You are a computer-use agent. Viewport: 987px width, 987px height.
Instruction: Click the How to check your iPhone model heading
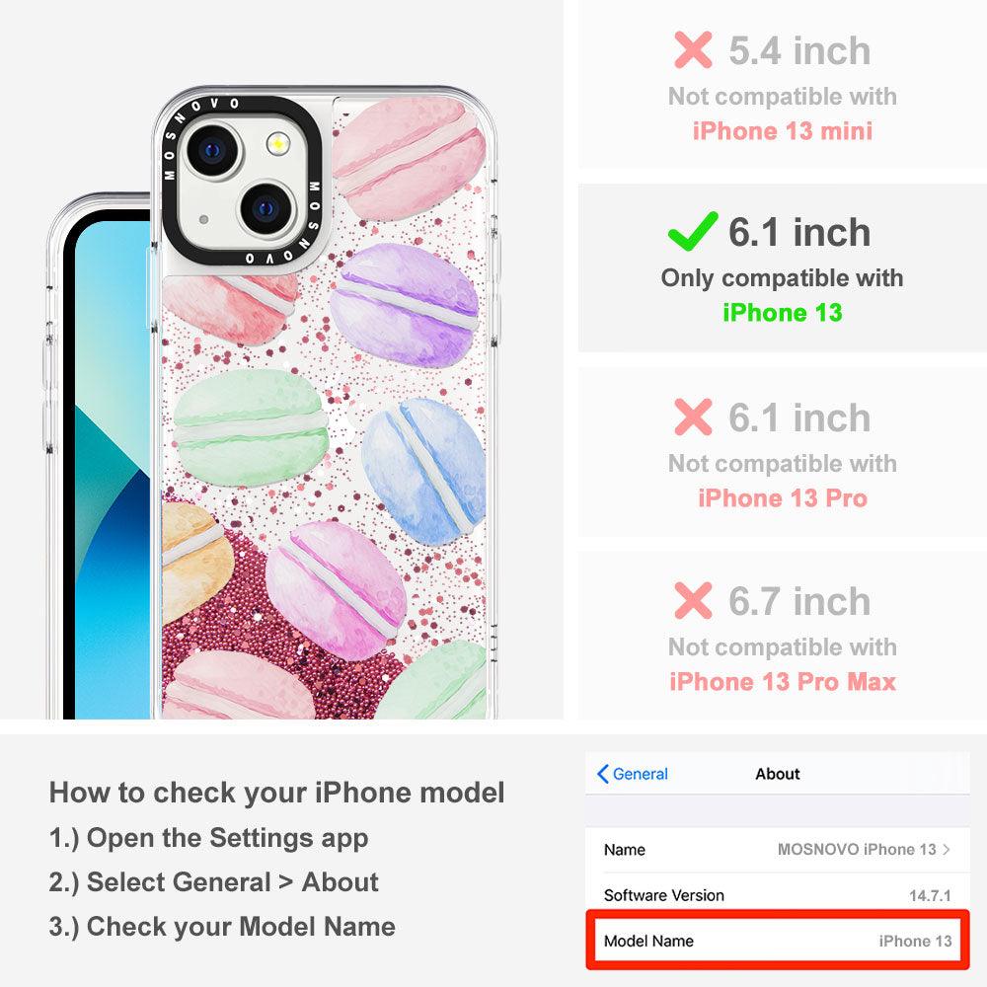point(277,793)
